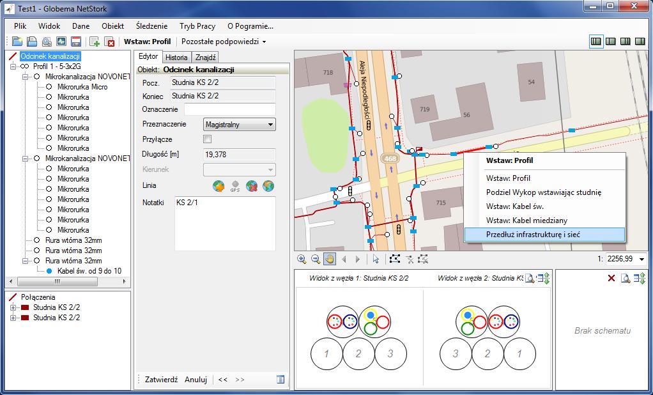Open the Plik menu
Screen dimensions: 653x395
[20, 26]
